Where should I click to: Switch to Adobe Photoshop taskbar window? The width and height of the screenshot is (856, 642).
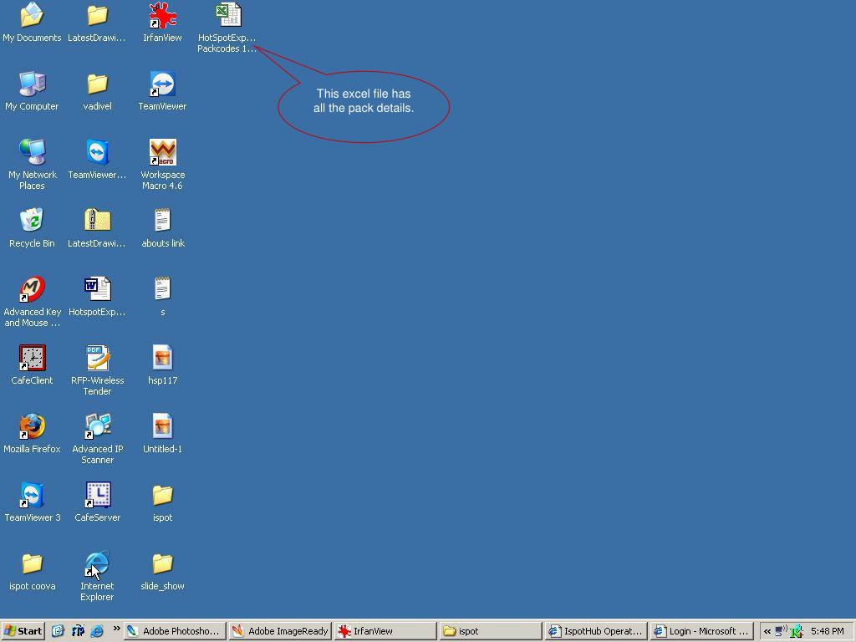[x=174, y=631]
